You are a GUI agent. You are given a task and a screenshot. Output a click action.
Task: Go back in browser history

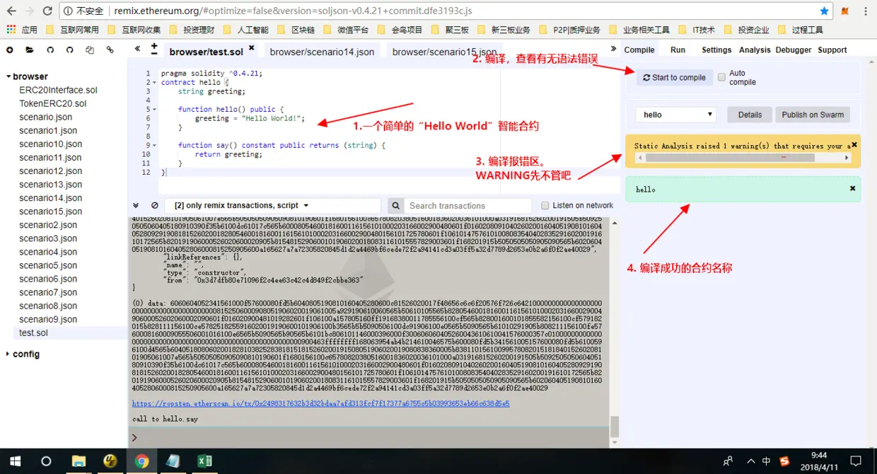tap(12, 11)
